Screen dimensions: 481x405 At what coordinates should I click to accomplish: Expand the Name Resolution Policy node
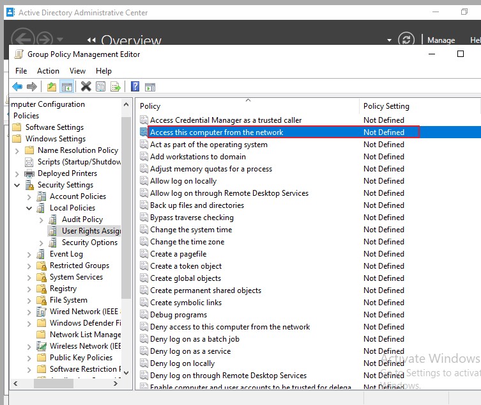pos(17,151)
